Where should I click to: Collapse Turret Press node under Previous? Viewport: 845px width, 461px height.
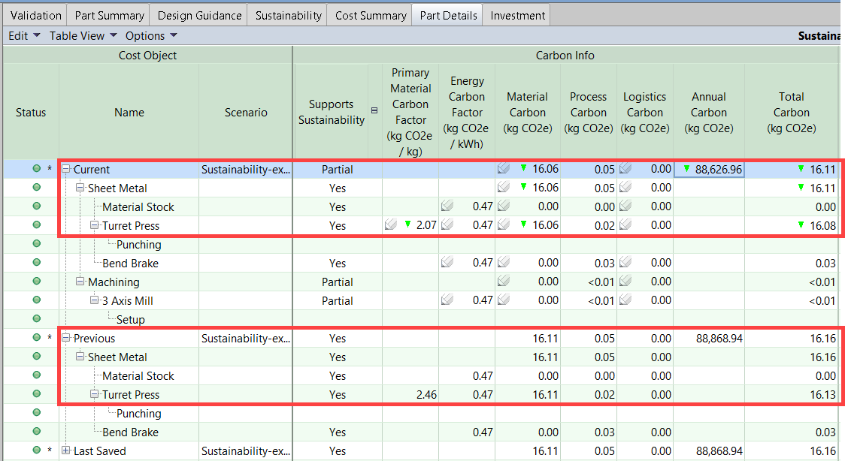click(x=94, y=393)
